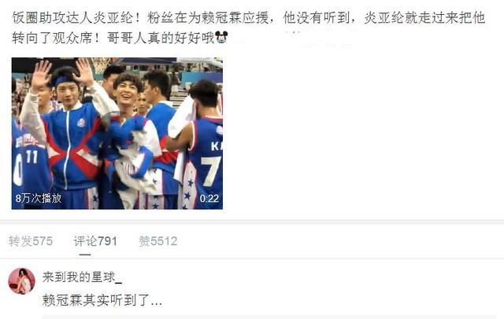Click the 0:22 duration label
Image resolution: width=504 pixels, height=319 pixels.
pyautogui.click(x=209, y=199)
